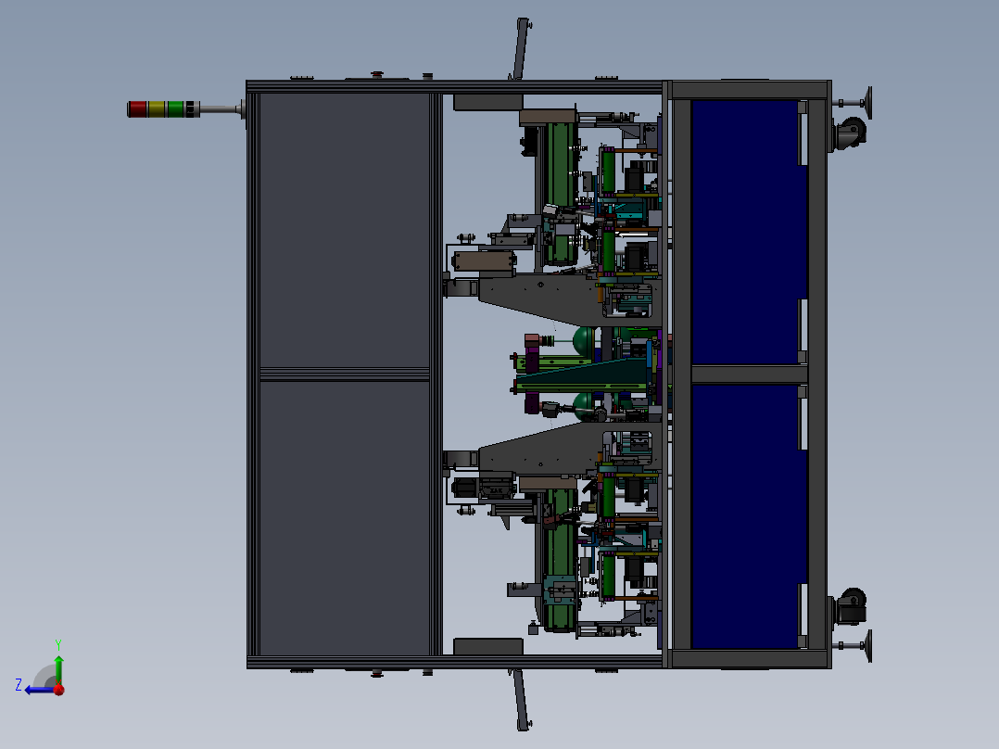Viewport: 999px width, 749px height.
Task: Click the green Y axis arrow of the triad
Action: (58, 668)
